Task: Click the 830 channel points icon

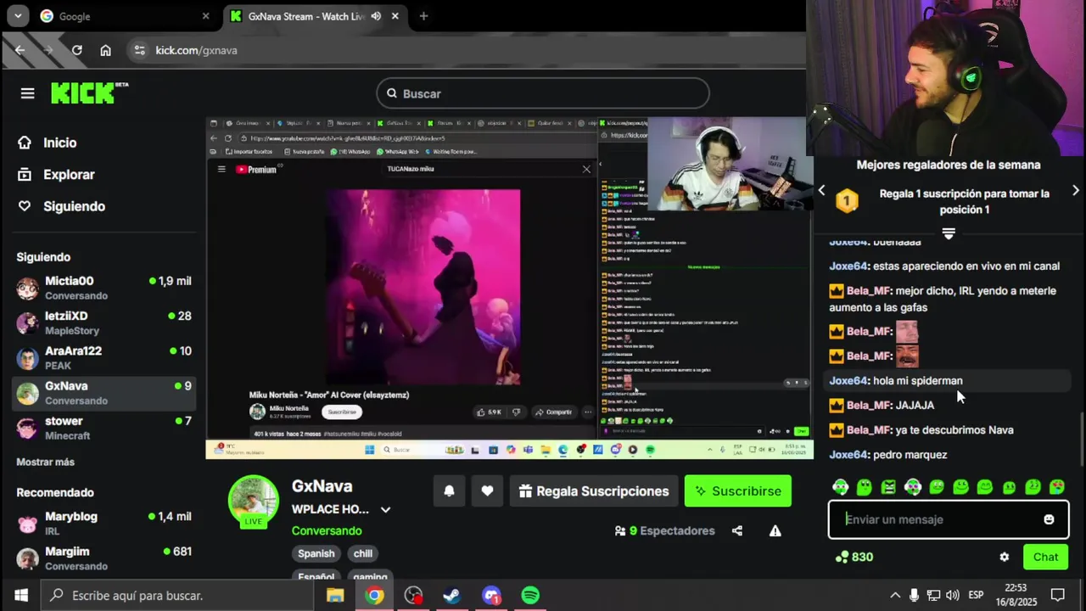Action: tap(842, 558)
